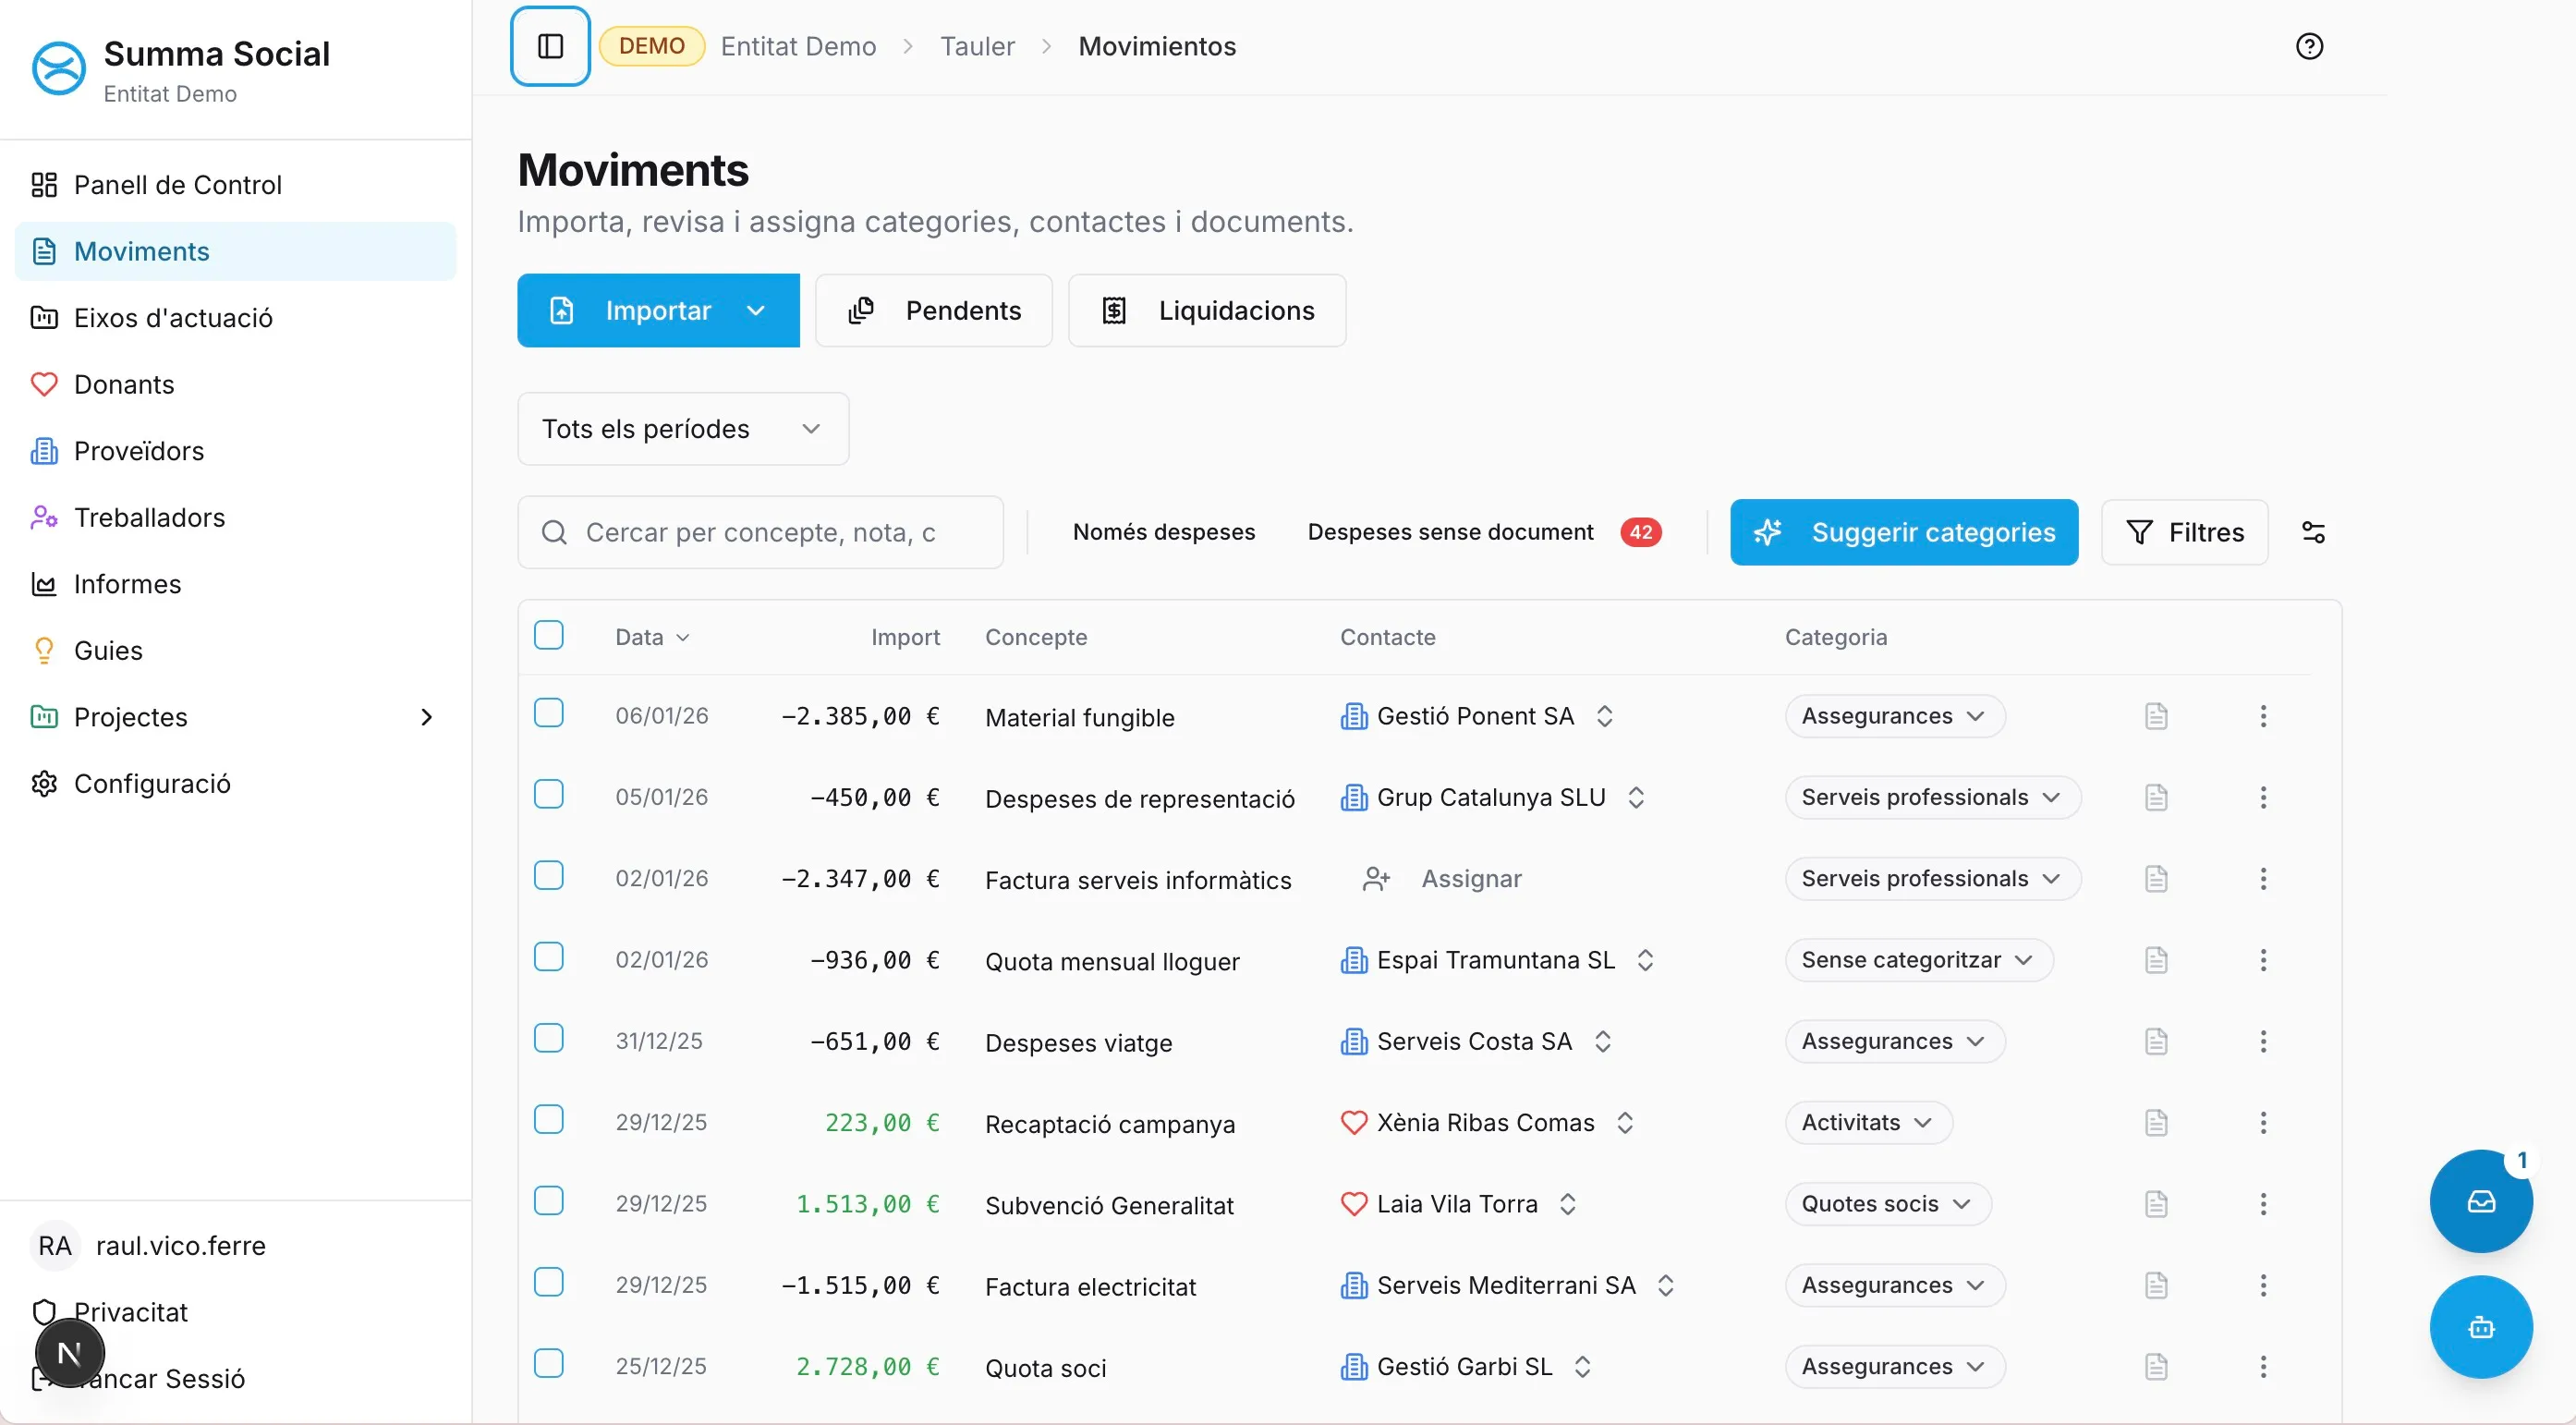Image resolution: width=2576 pixels, height=1425 pixels.
Task: Open document icon for Recaptació campanya row
Action: click(x=2156, y=1122)
